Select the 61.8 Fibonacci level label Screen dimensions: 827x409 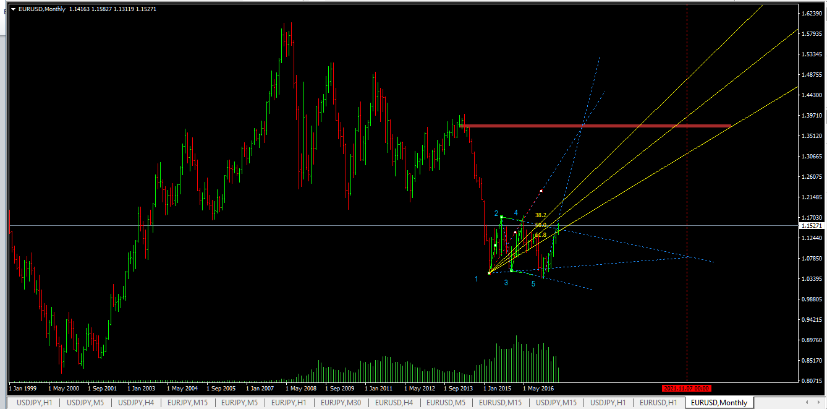540,235
